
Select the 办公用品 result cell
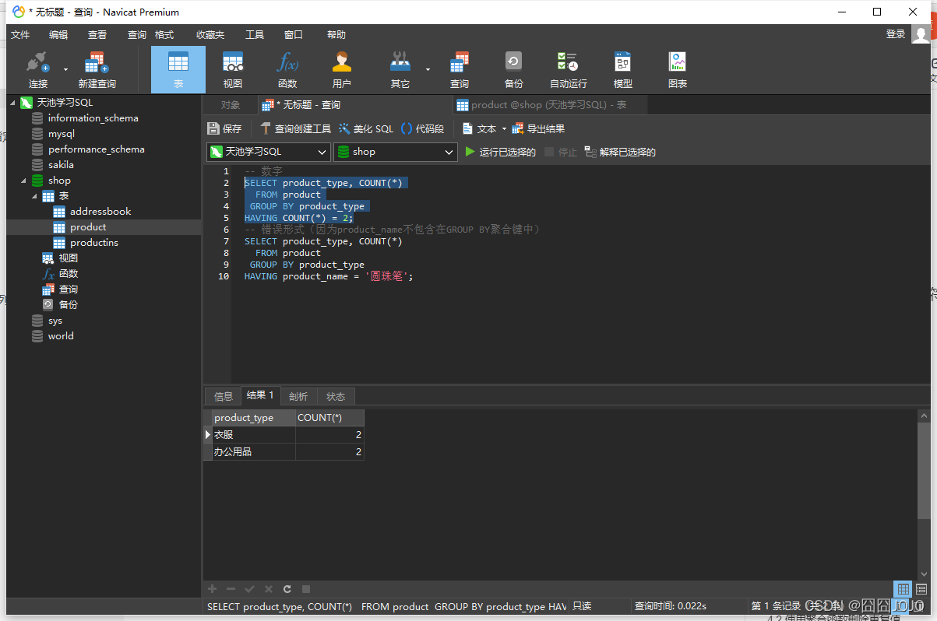pos(253,452)
